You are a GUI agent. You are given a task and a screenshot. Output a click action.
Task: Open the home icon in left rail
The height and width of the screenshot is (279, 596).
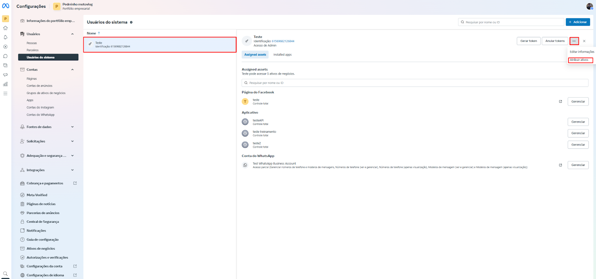coord(5,28)
